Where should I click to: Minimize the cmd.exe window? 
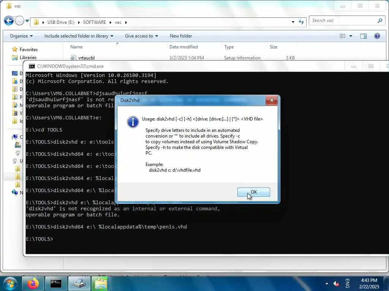pos(354,66)
